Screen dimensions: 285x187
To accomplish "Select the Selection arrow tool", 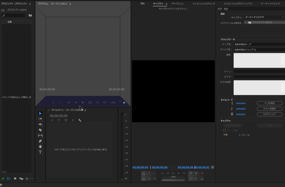I will tap(40, 113).
